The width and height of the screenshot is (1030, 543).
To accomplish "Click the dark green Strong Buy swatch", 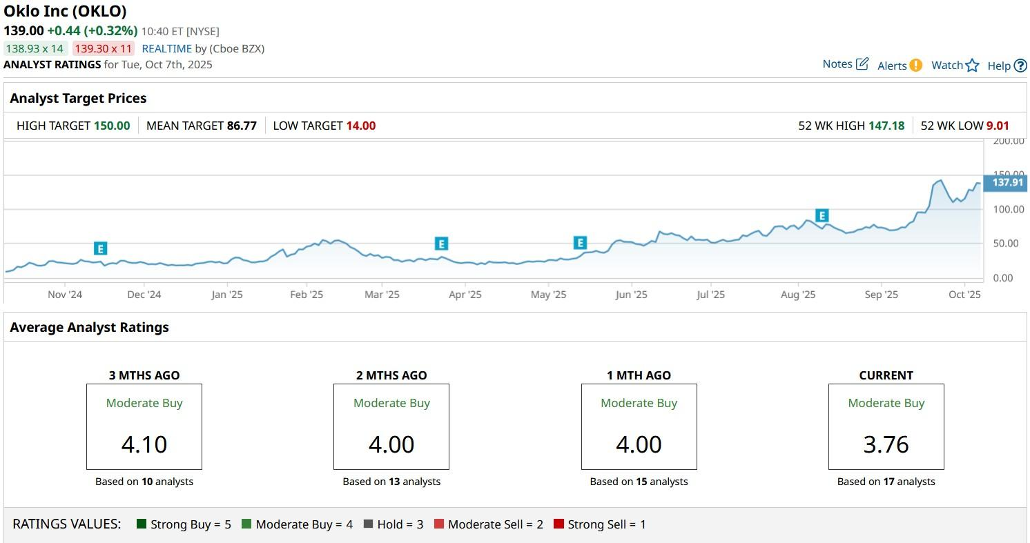I will click(x=142, y=524).
